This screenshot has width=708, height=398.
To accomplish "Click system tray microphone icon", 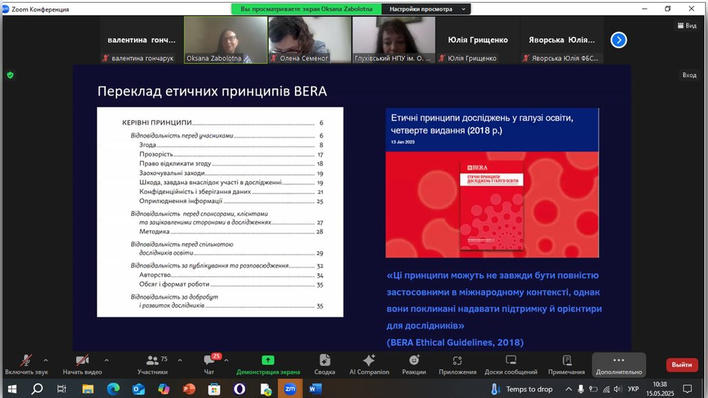I will pos(581,389).
